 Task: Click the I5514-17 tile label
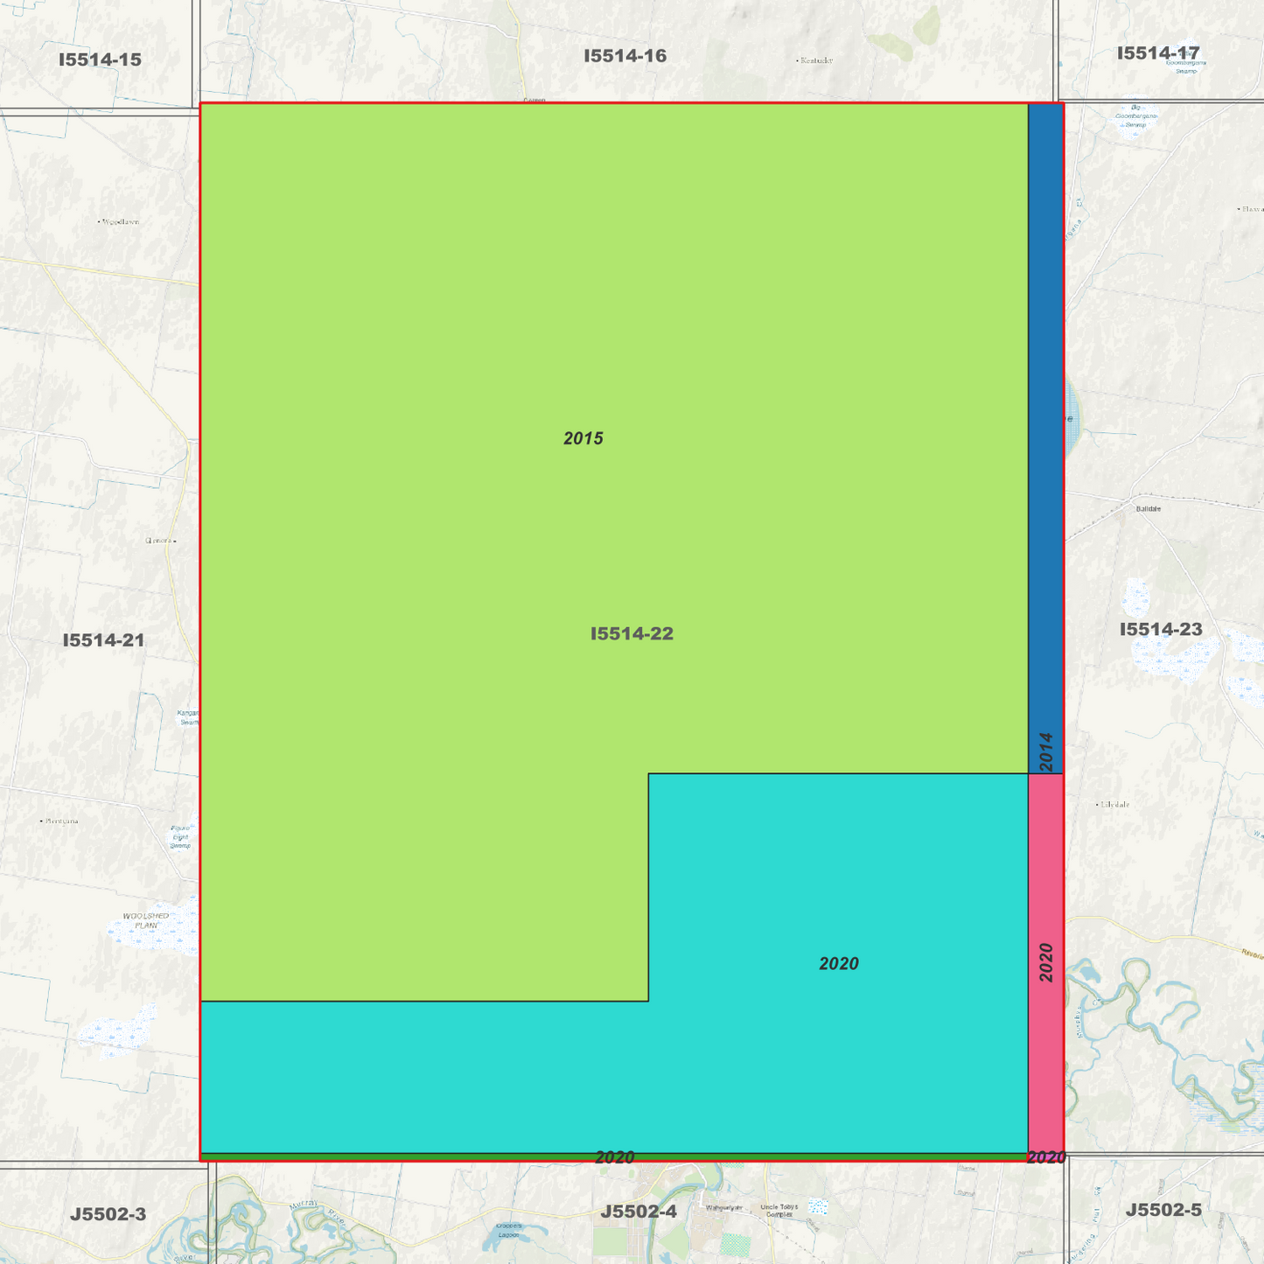tap(1158, 52)
